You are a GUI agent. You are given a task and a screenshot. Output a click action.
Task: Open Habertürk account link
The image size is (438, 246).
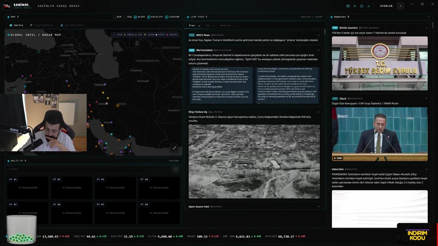338,169
